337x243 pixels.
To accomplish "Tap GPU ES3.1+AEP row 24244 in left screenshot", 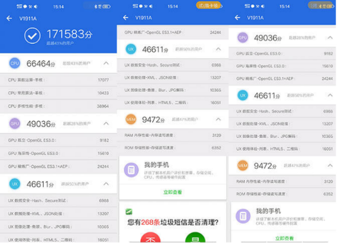I will click(x=59, y=166).
